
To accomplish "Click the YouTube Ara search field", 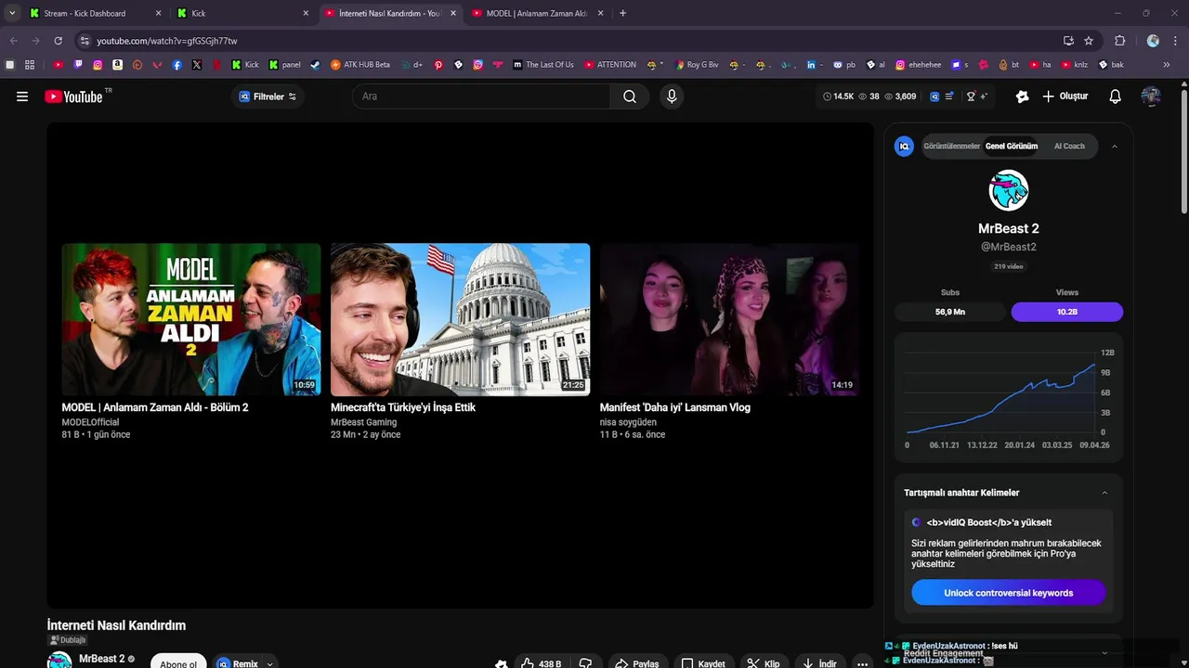I will (x=481, y=96).
